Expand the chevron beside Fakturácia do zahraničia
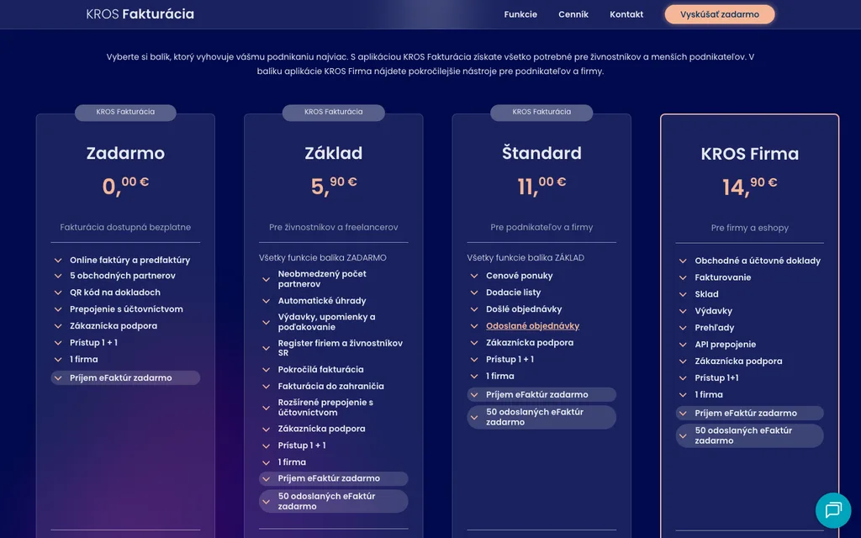This screenshot has width=861, height=538. pyautogui.click(x=267, y=387)
